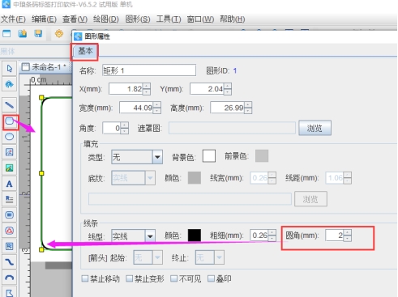398x297 pixels.
Task: Tick the 禁止变形 checkbox
Action: (x=130, y=278)
